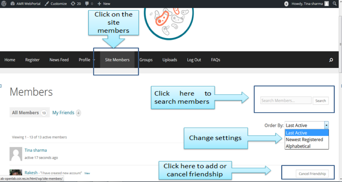Click the WordPress logo icon
The height and width of the screenshot is (182, 342).
[x=4, y=4]
